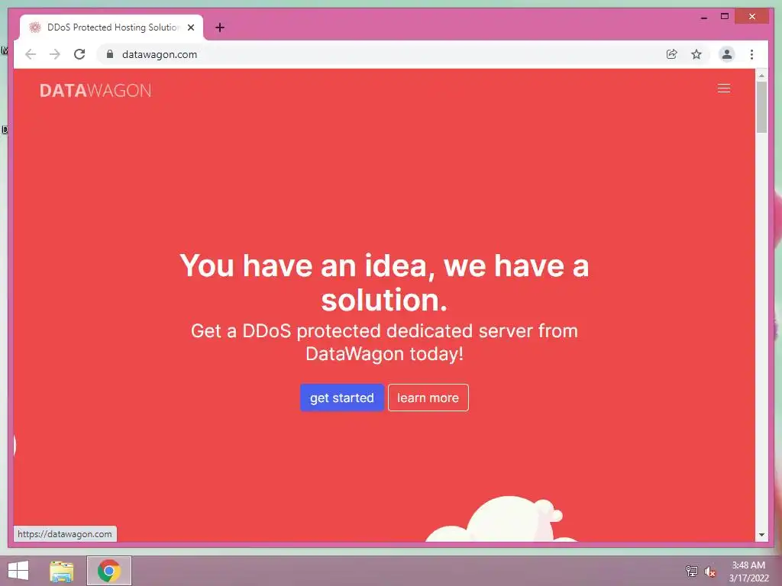782x586 pixels.
Task: Open the Windows Start menu
Action: (18, 571)
